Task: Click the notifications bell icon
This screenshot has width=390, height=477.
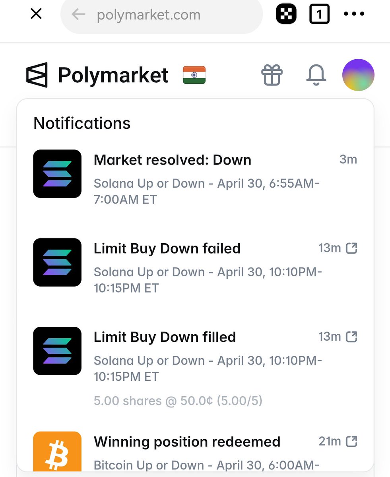Action: point(316,75)
